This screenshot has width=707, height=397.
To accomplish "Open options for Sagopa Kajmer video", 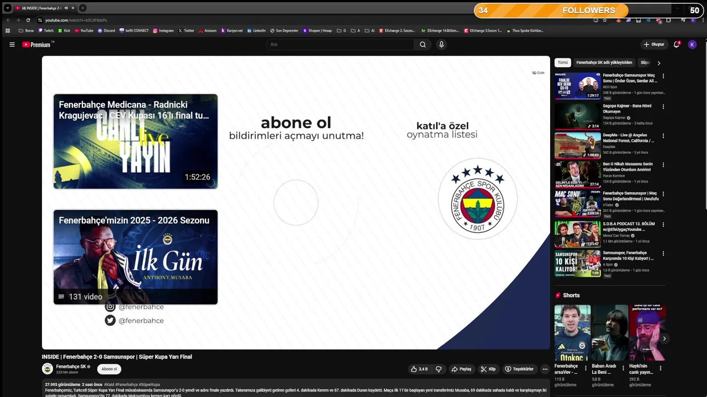I will 663,106.
